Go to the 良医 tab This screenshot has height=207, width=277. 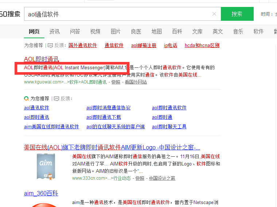(136, 32)
